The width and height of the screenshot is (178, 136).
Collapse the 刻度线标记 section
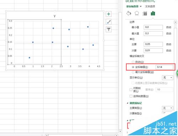click(x=128, y=103)
